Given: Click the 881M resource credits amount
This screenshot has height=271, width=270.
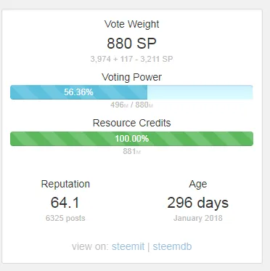Looking at the screenshot, I should [x=131, y=151].
